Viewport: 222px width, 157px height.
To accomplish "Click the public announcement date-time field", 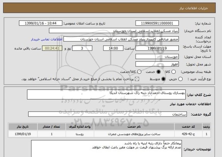I will [40, 23].
